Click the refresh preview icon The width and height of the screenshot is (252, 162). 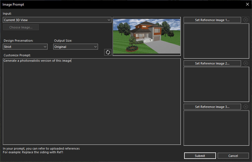pos(108,52)
